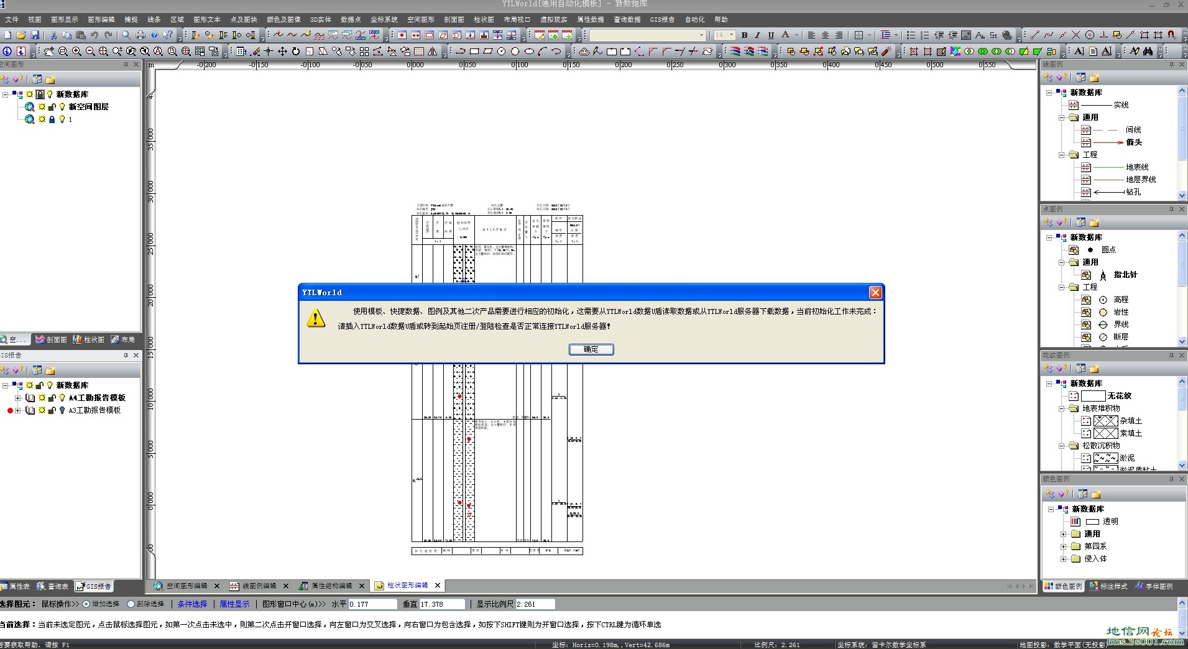Click the Mirror flip tool icon
This screenshot has height=649, width=1188.
[x=432, y=51]
